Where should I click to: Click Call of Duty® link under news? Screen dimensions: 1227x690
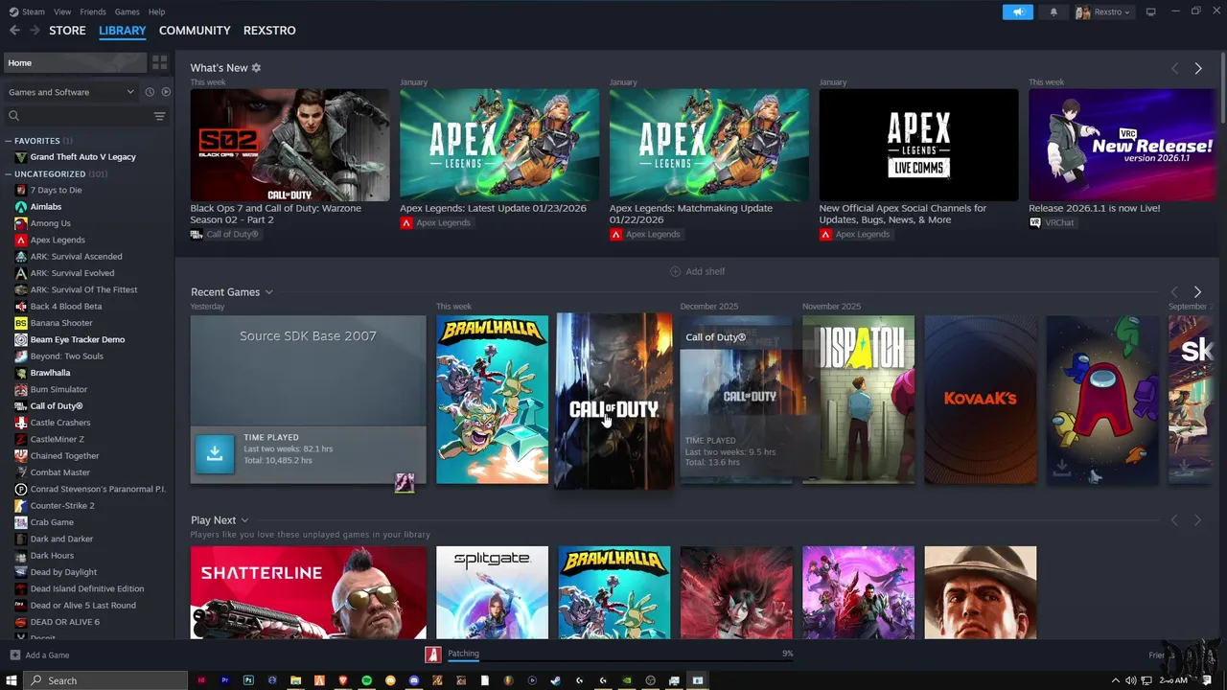[232, 235]
